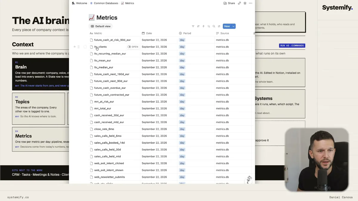Open the sales_calls_booked_14d metric
The image size is (358, 201).
click(x=109, y=143)
